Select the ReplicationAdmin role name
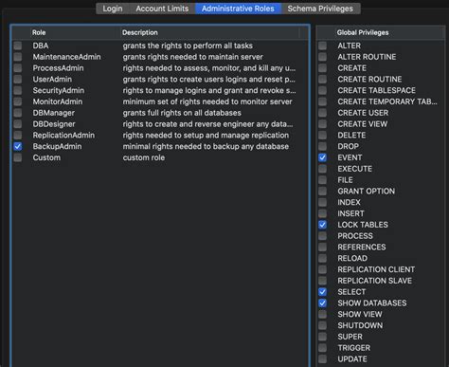Image resolution: width=449 pixels, height=367 pixels. coord(63,136)
